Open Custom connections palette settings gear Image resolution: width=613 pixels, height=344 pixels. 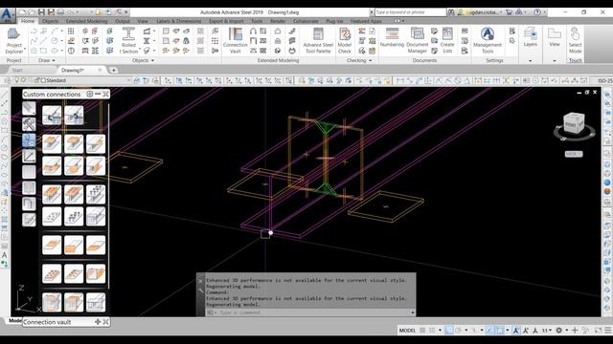tap(89, 94)
